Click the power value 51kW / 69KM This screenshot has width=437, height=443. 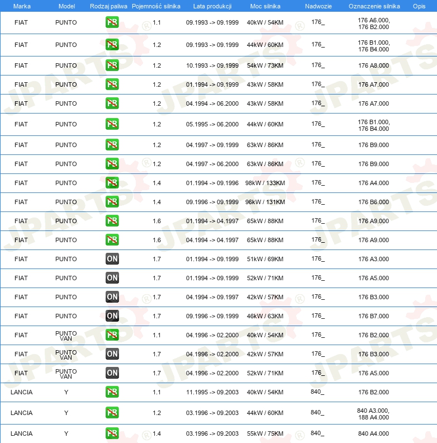pos(265,259)
